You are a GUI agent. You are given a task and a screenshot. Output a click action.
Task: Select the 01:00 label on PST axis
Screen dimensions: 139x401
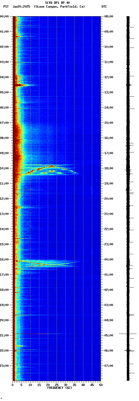pos(4,32)
